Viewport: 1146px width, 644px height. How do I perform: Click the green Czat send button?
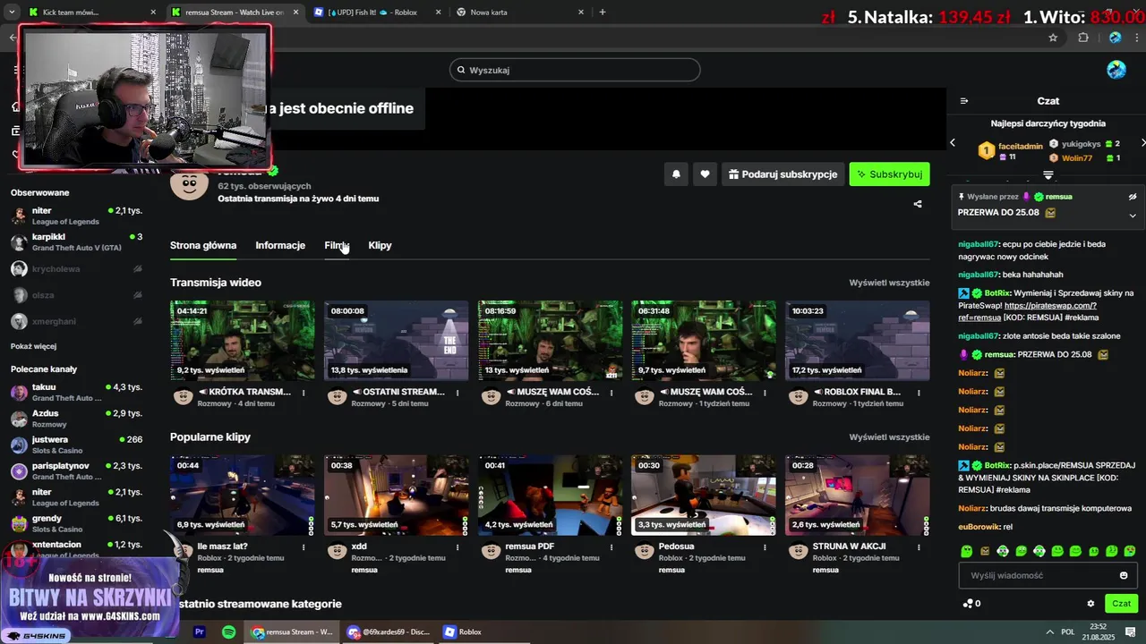point(1121,604)
